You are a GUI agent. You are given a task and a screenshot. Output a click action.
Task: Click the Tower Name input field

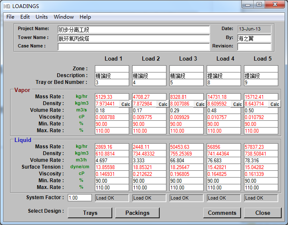coord(134,38)
